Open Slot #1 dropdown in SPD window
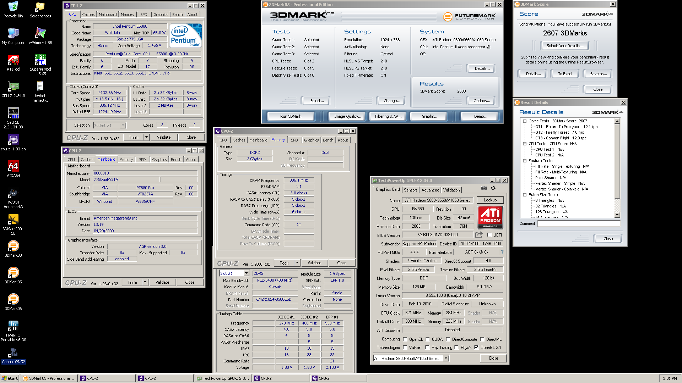682x383 pixels. point(246,273)
